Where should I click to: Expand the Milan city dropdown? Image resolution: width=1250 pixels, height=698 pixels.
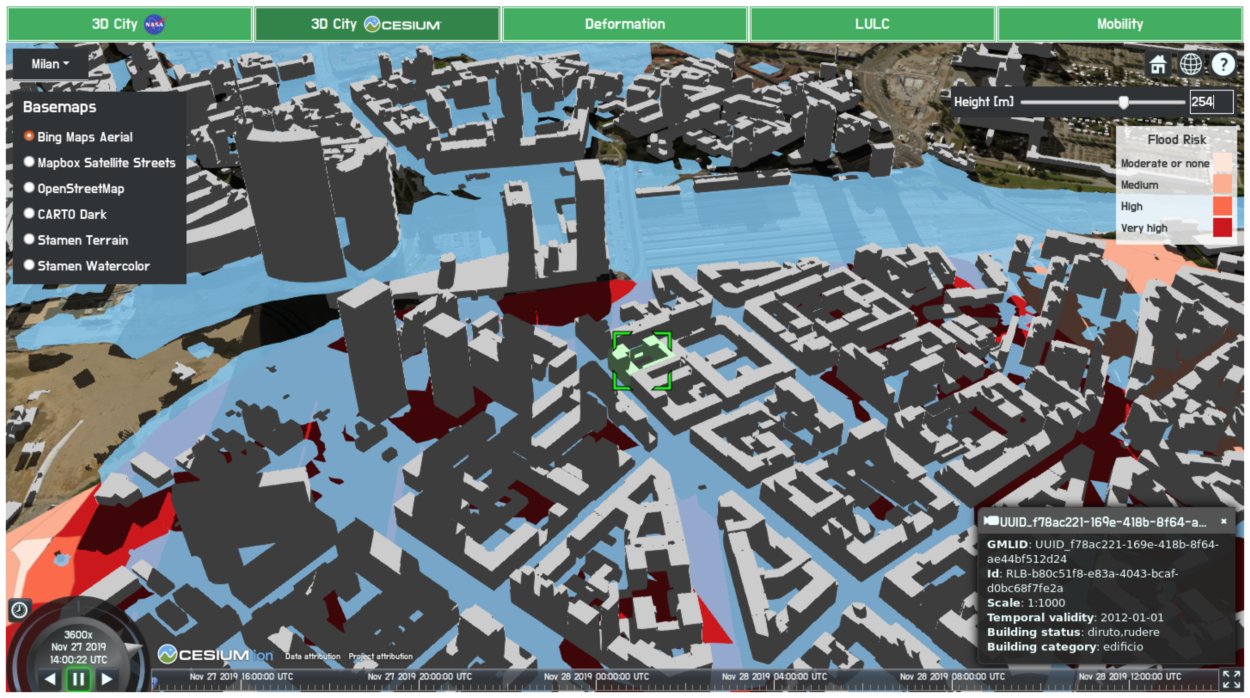click(x=51, y=64)
